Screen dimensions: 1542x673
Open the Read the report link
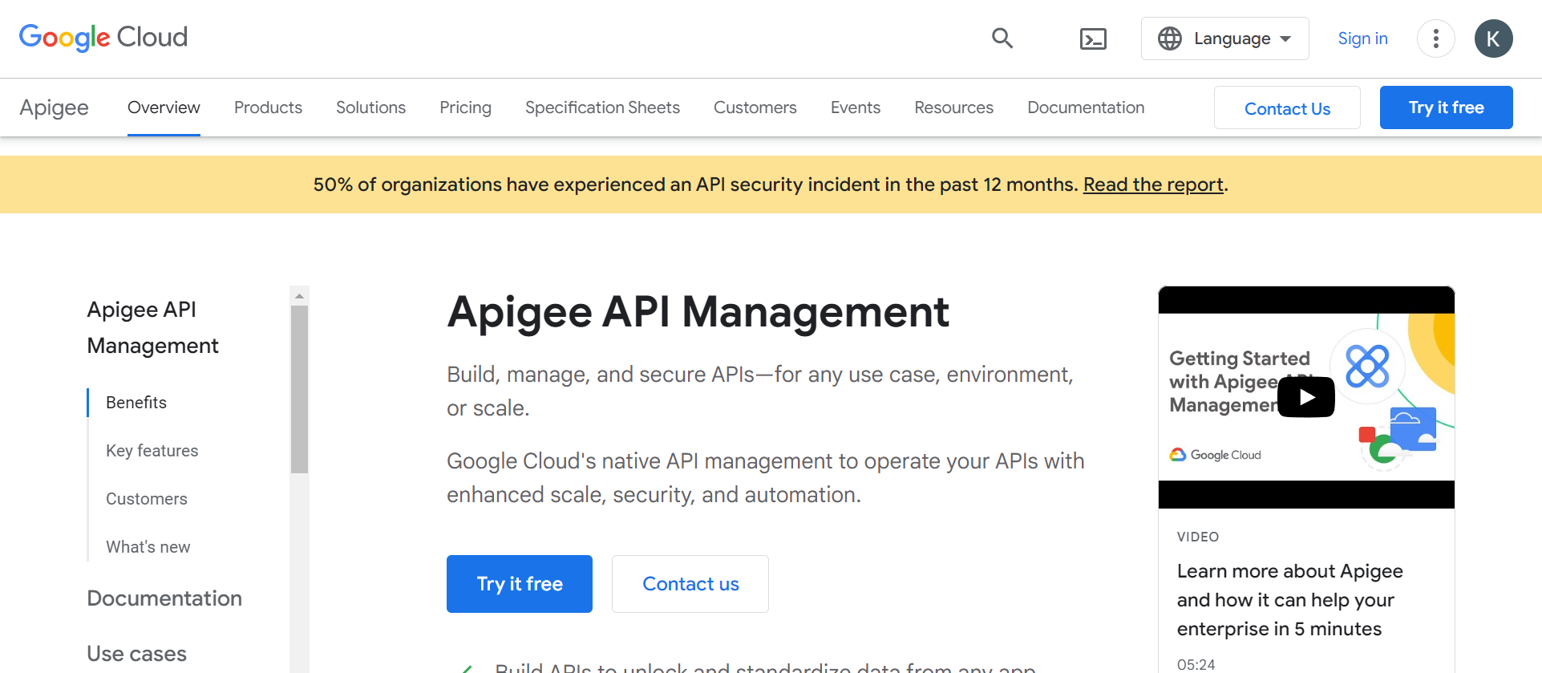1153,184
